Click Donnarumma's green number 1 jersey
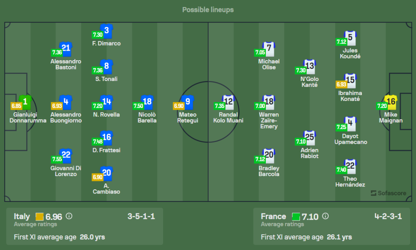This screenshot has height=250, width=416. [x=25, y=102]
